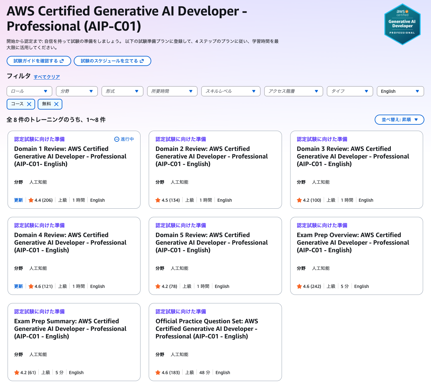The height and width of the screenshot is (388, 431).
Task: Click the star rating icon for Domain 3 Review
Action: pos(299,200)
